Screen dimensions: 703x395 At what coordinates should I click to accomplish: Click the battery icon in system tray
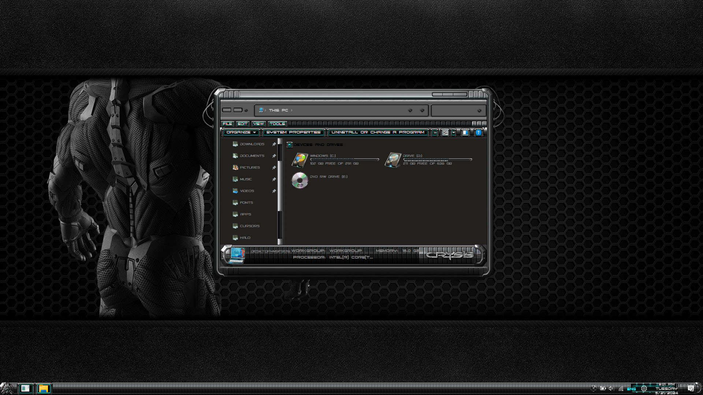click(603, 388)
